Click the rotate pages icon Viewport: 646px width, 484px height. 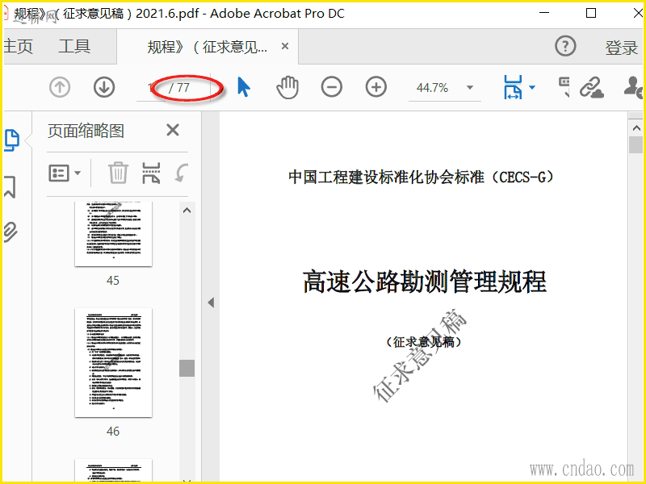point(181,173)
